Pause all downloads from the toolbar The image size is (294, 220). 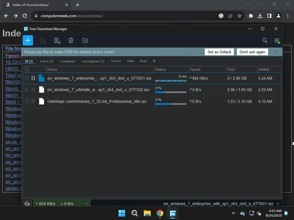tap(57, 41)
